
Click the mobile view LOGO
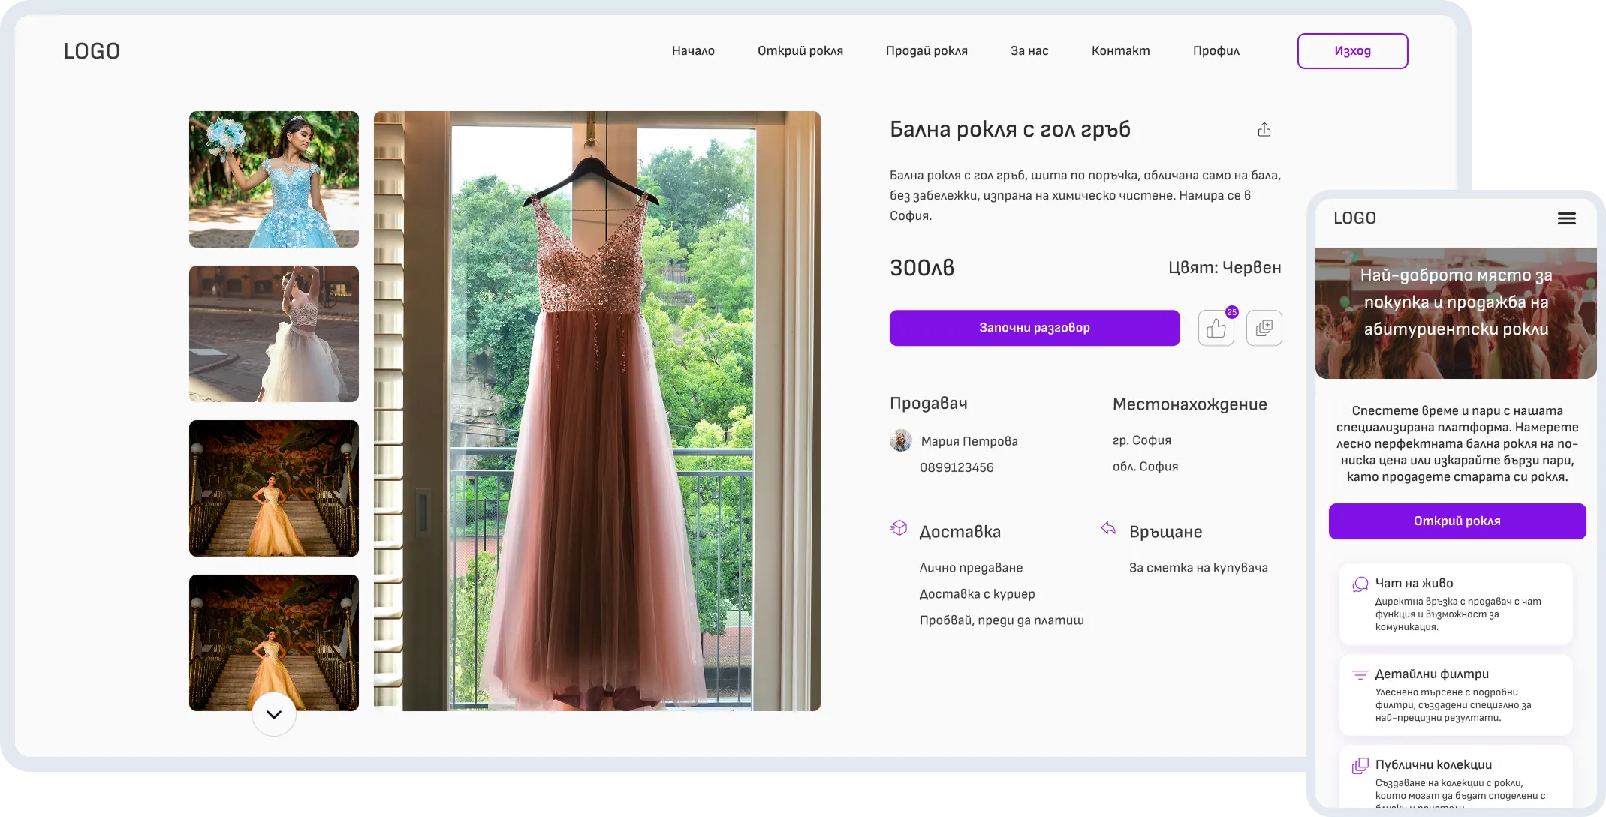pos(1355,218)
